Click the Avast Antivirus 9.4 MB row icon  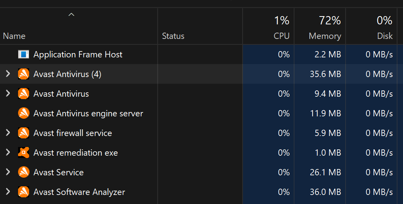[x=23, y=94]
